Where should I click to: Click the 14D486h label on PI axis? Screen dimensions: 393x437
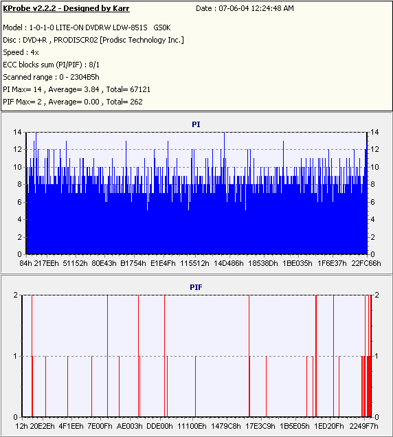229,263
